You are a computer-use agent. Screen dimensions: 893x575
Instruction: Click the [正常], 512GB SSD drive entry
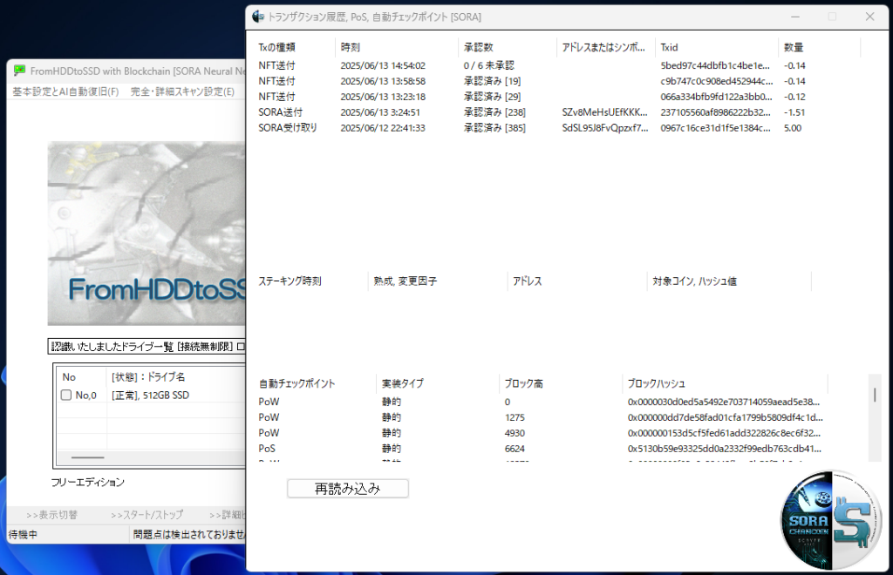pyautogui.click(x=150, y=395)
